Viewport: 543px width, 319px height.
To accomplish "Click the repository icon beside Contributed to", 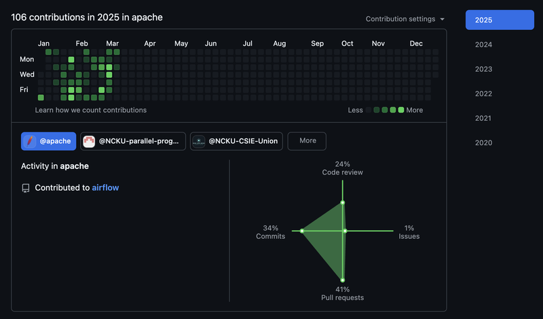I will click(x=26, y=188).
